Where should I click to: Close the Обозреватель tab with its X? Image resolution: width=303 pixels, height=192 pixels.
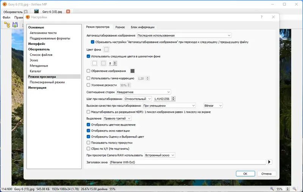26,12
